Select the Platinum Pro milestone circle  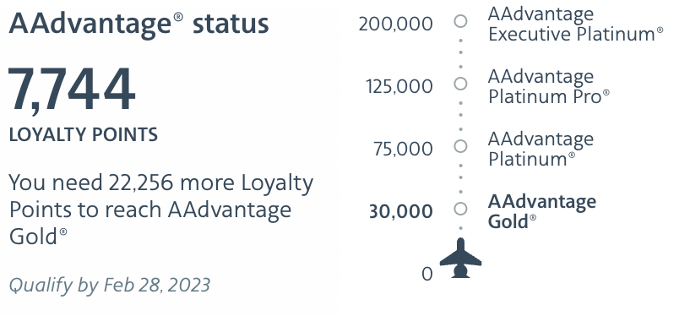461,84
